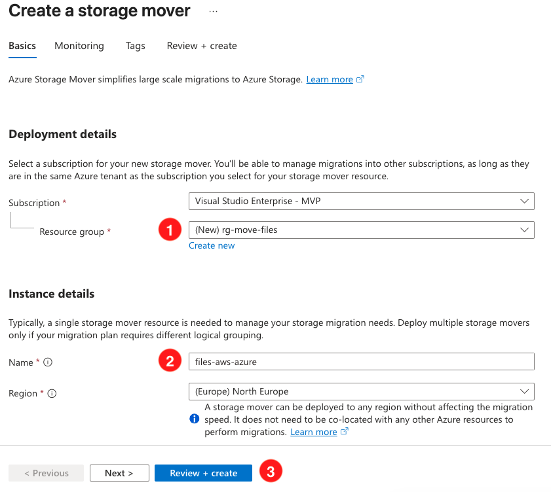This screenshot has height=492, width=551.
Task: Click the Create new resource group link
Action: (x=212, y=245)
